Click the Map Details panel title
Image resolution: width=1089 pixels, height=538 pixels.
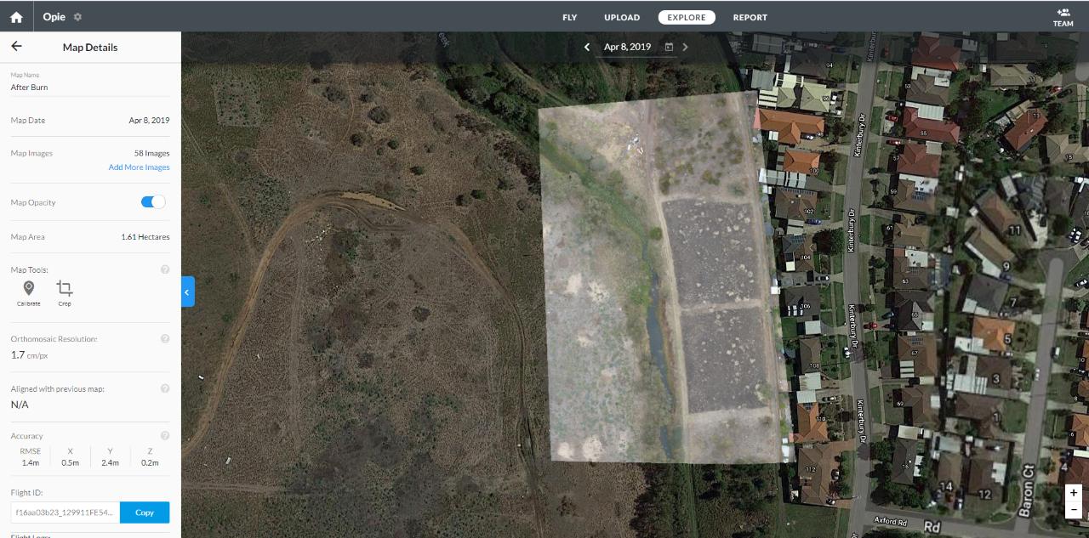90,47
